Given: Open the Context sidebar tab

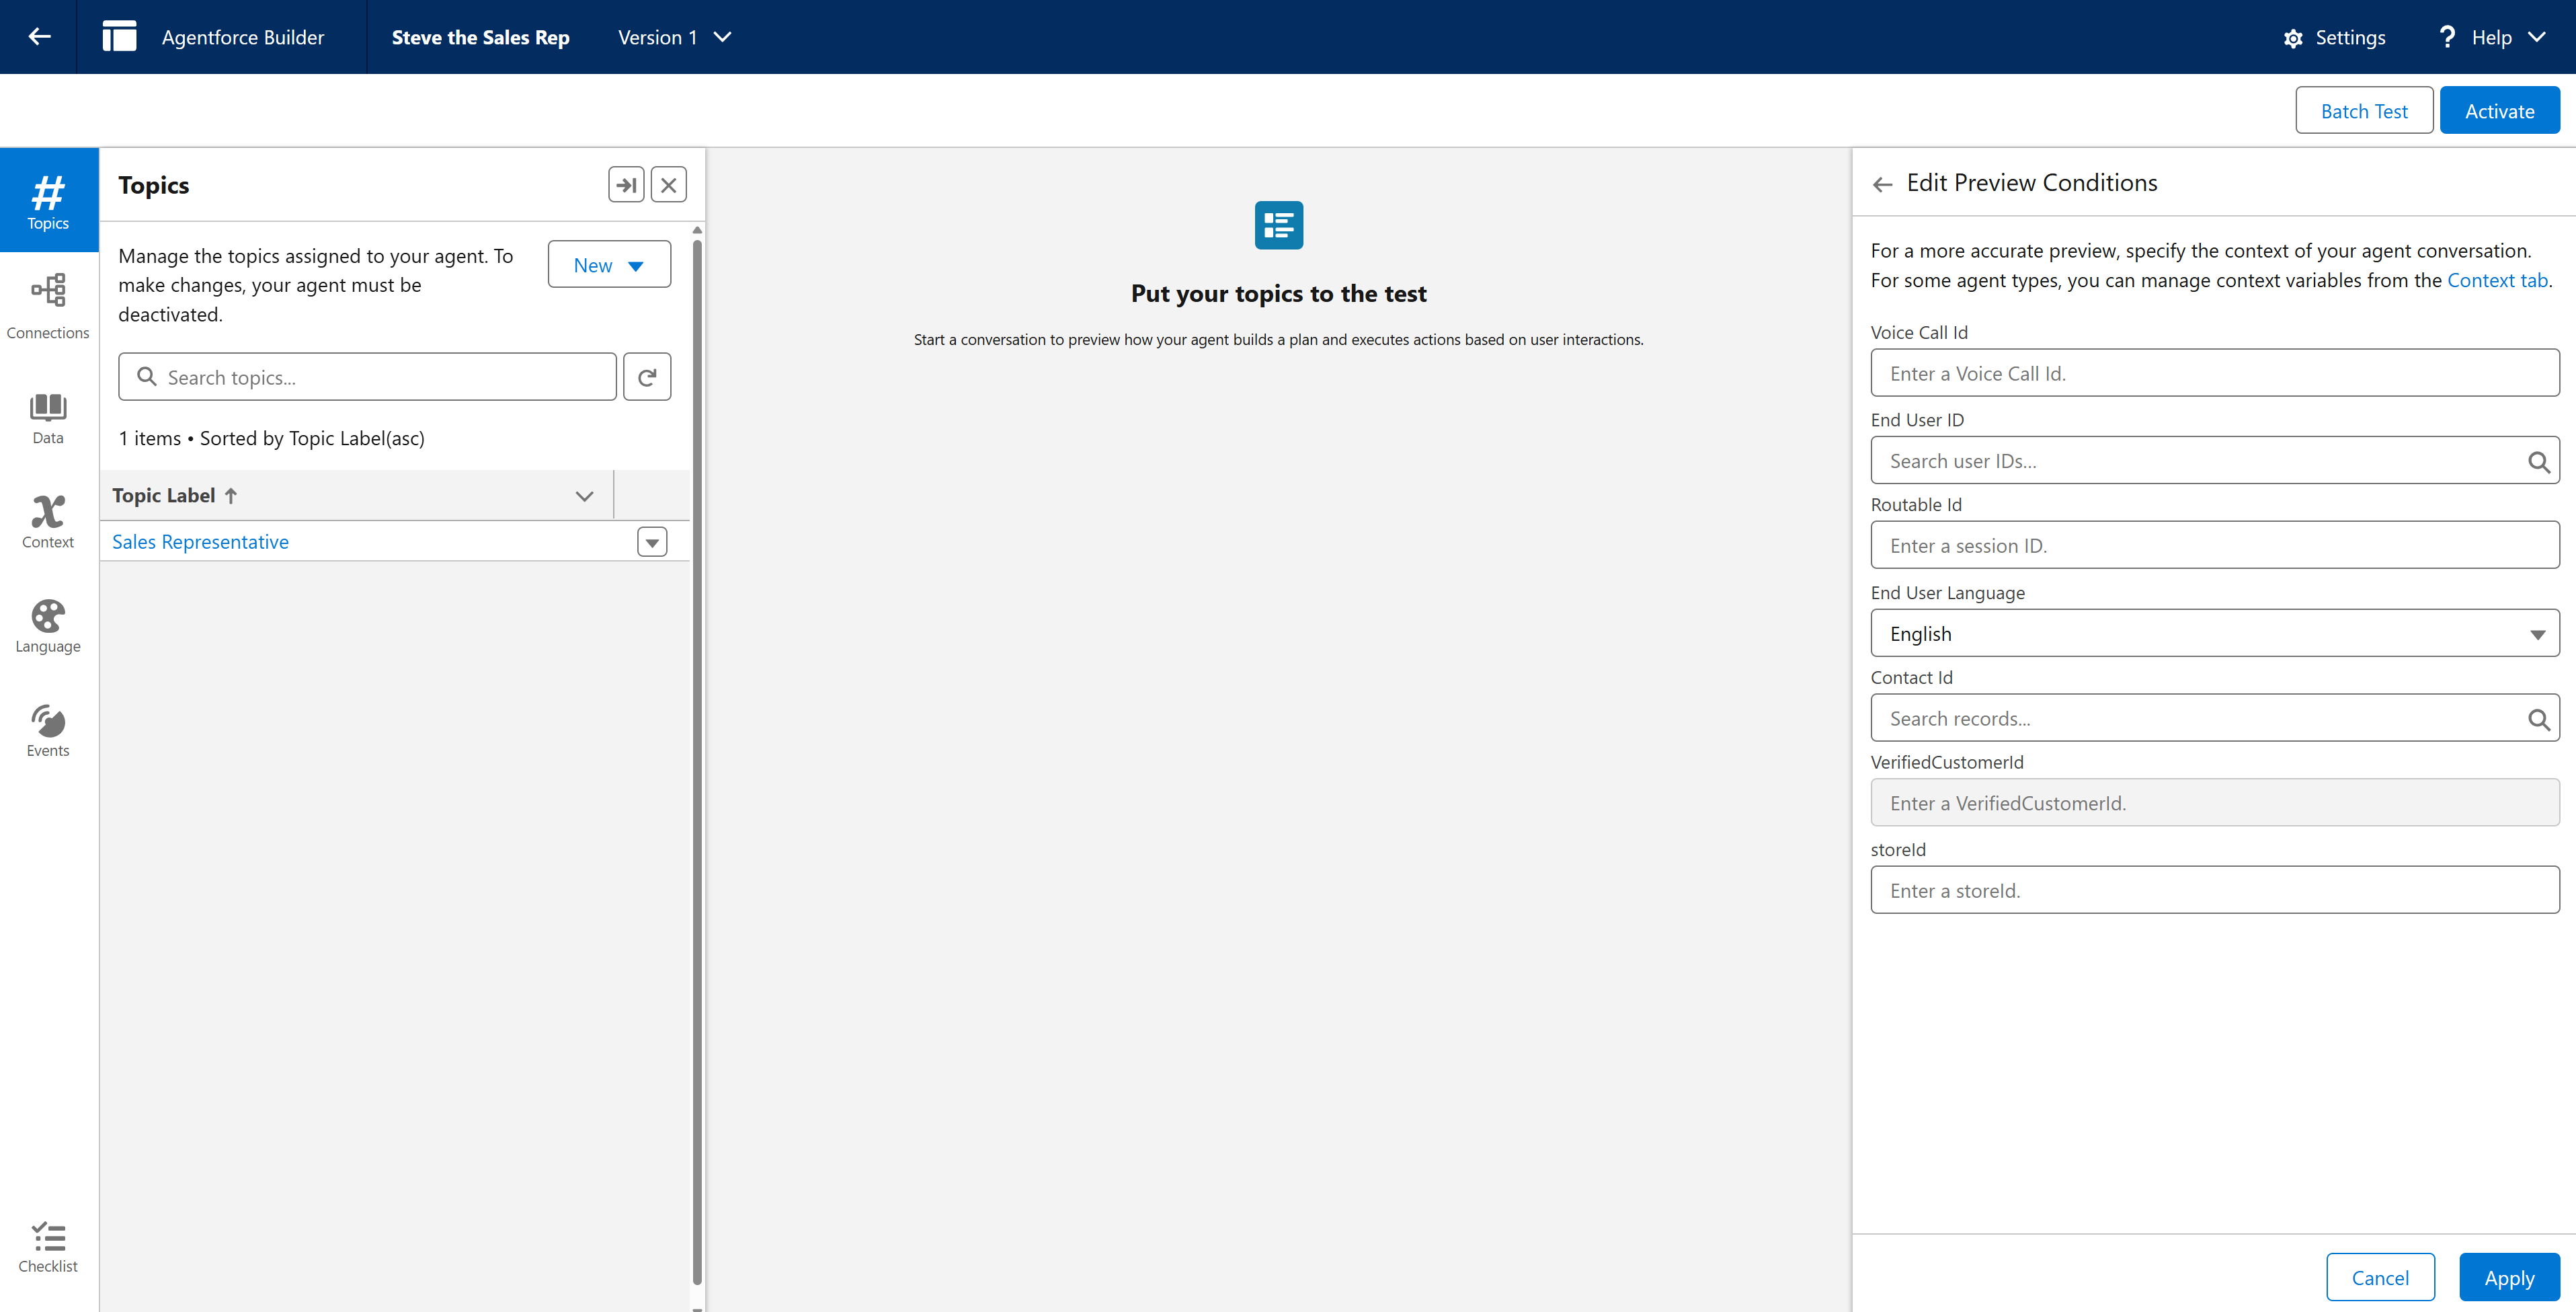Looking at the screenshot, I should (x=48, y=521).
